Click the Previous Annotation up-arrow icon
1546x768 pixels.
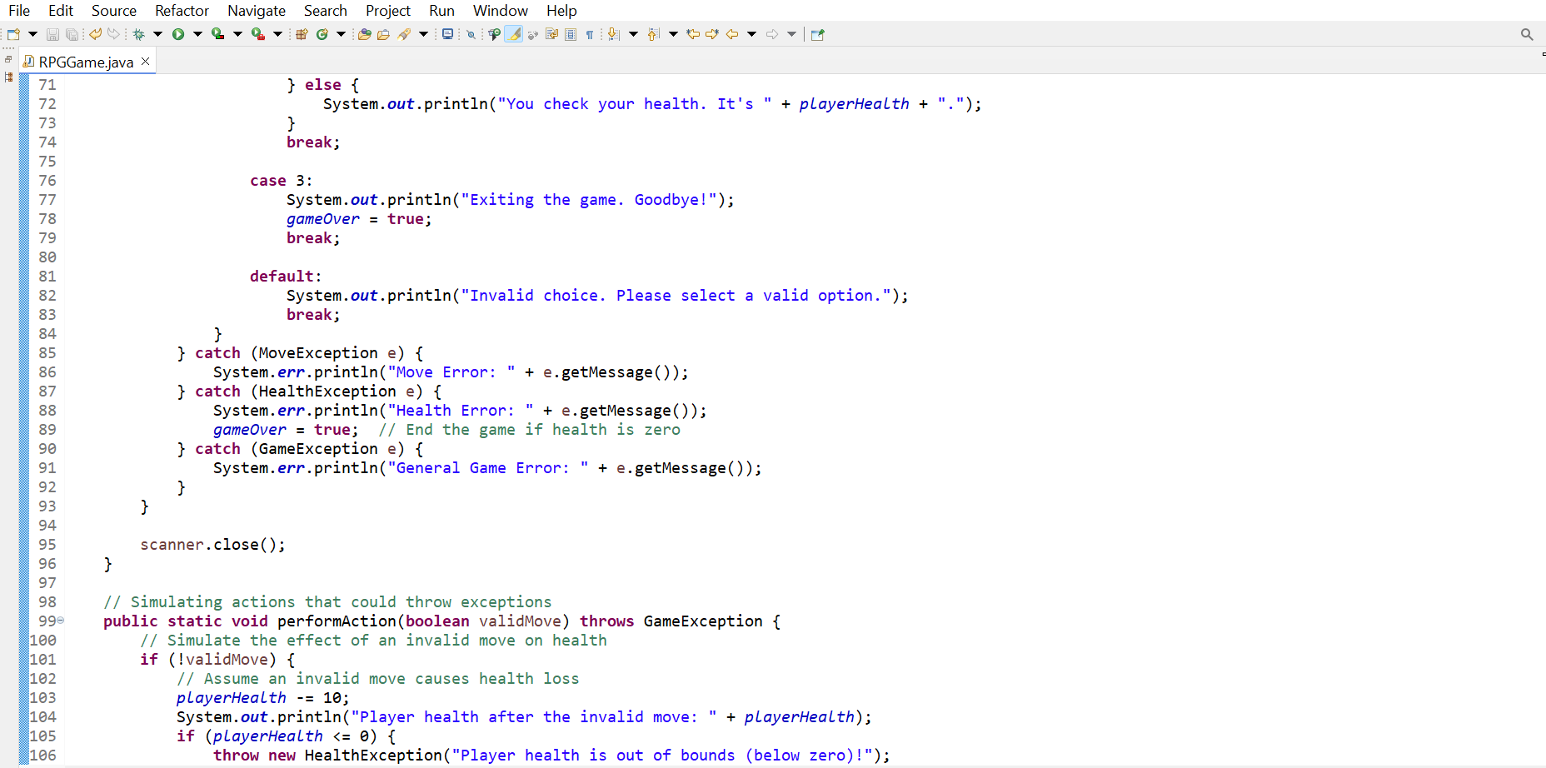click(654, 34)
